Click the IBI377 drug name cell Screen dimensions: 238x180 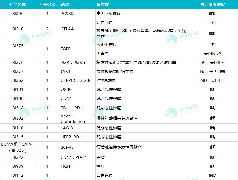17,72
